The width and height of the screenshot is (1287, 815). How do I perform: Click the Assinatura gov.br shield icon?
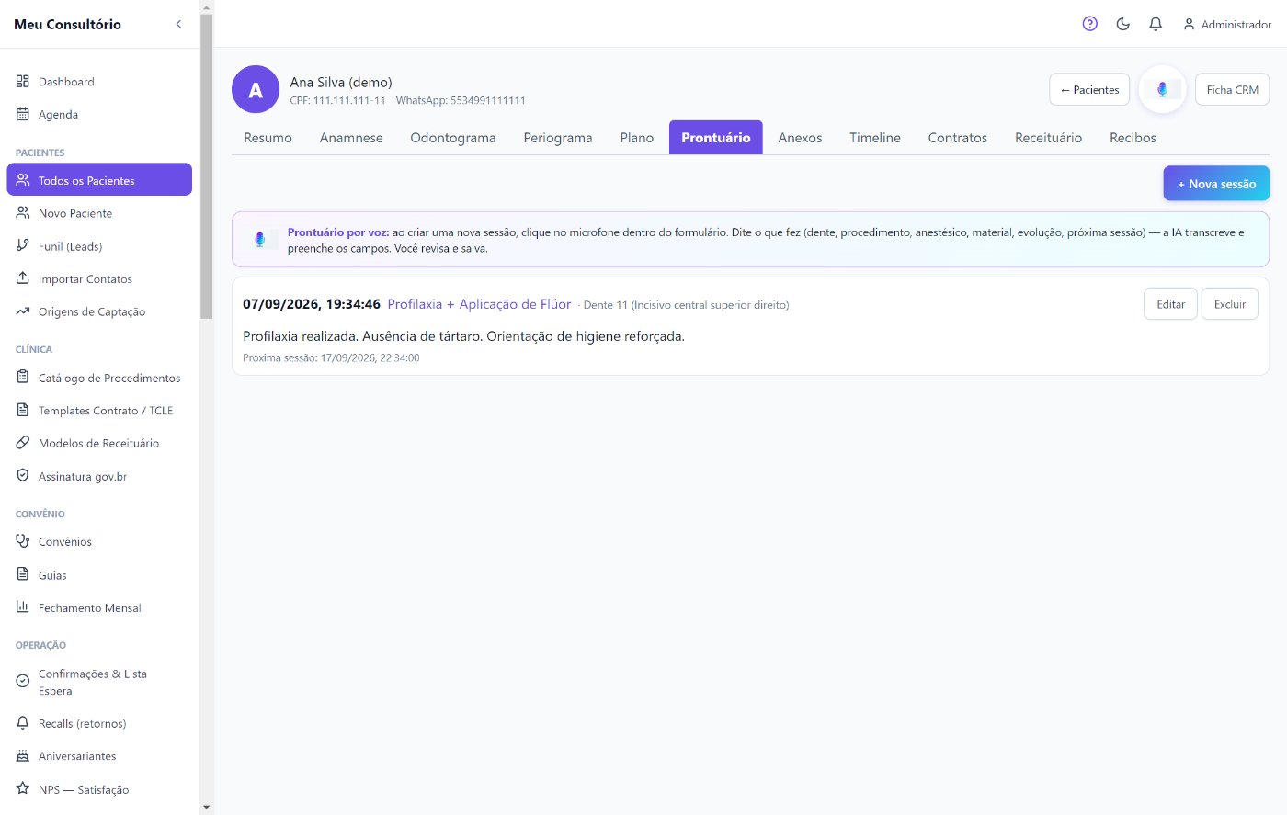pyautogui.click(x=23, y=475)
